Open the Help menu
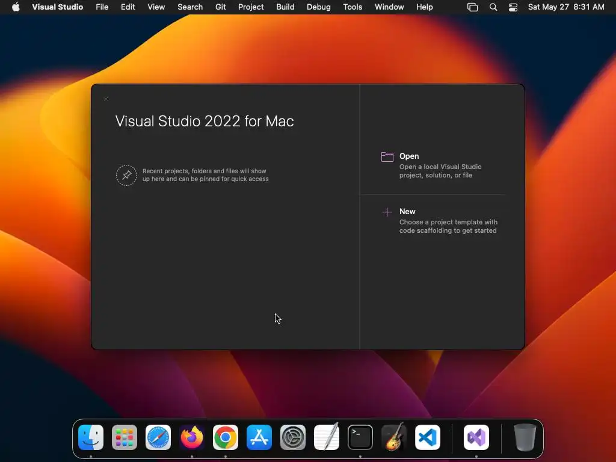Screen dimensions: 616x462 pos(425,7)
